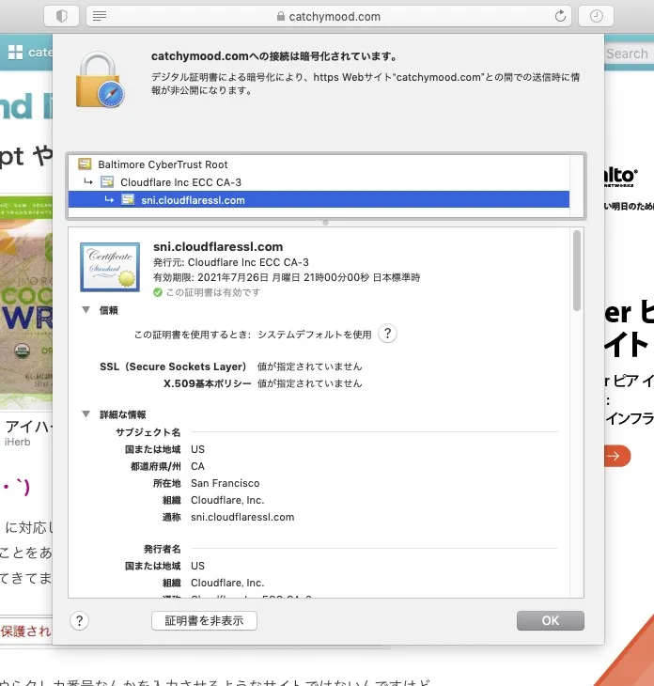Click the X.509基本ポリシー value

(310, 383)
